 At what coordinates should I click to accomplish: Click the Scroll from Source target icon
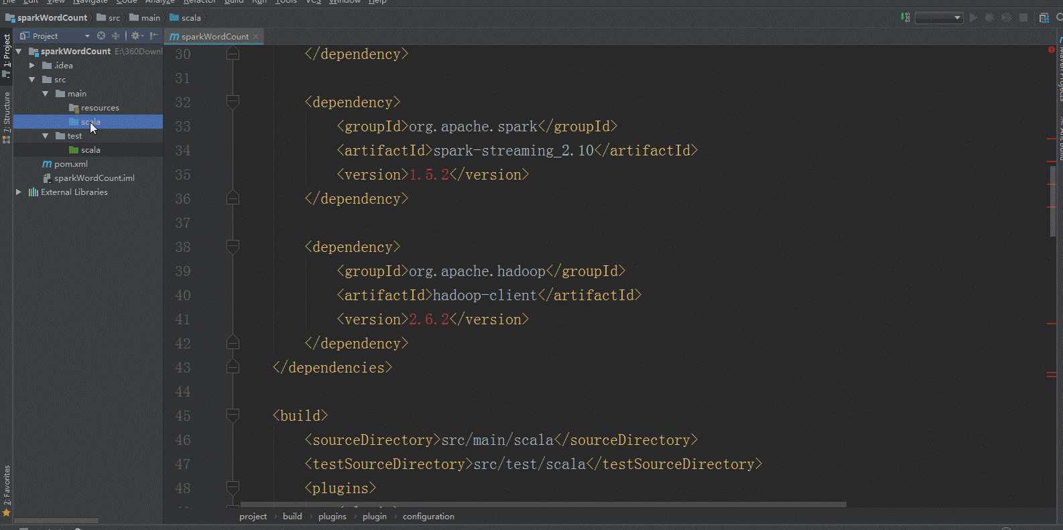pyautogui.click(x=101, y=36)
